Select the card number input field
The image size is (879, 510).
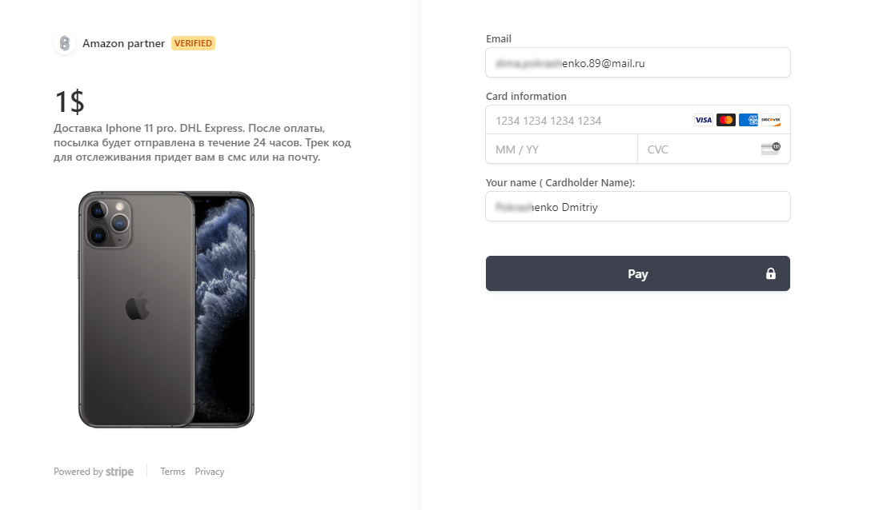coord(588,121)
